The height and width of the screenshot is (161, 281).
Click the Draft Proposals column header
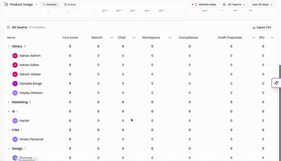click(230, 38)
